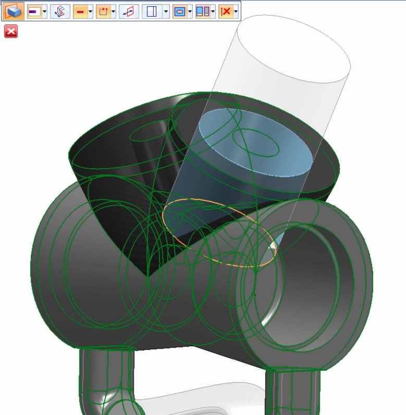Click the red X keypoint icon
Screen dimensions: 406x415
tap(226, 11)
